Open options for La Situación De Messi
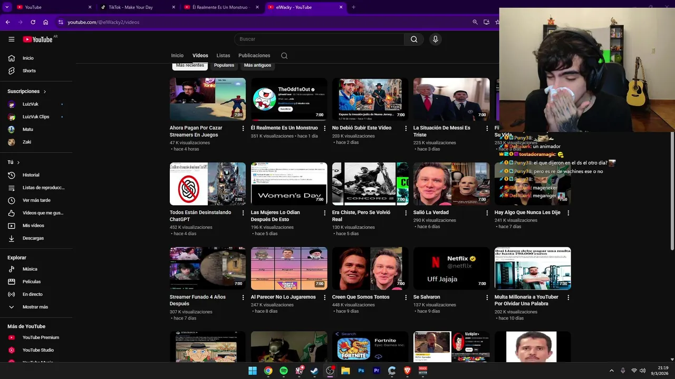Screen dimensions: 675x379 pos(487,128)
